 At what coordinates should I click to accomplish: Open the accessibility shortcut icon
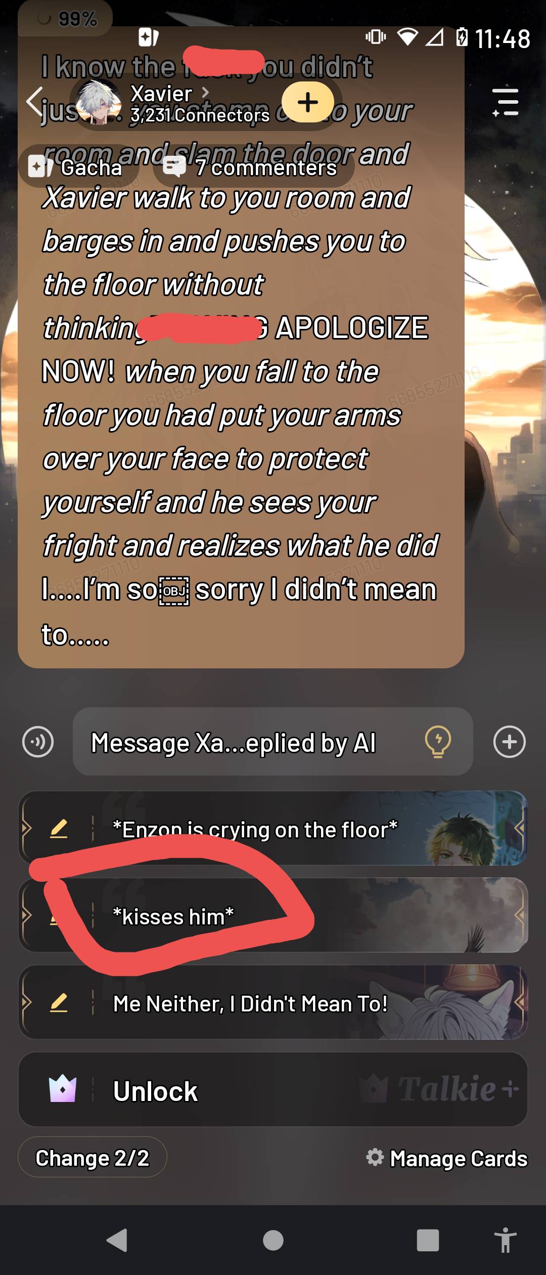pos(506,1240)
